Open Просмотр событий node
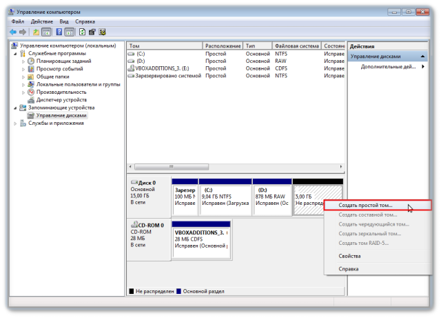Image resolution: width=441 pixels, height=318 pixels. tap(59, 68)
